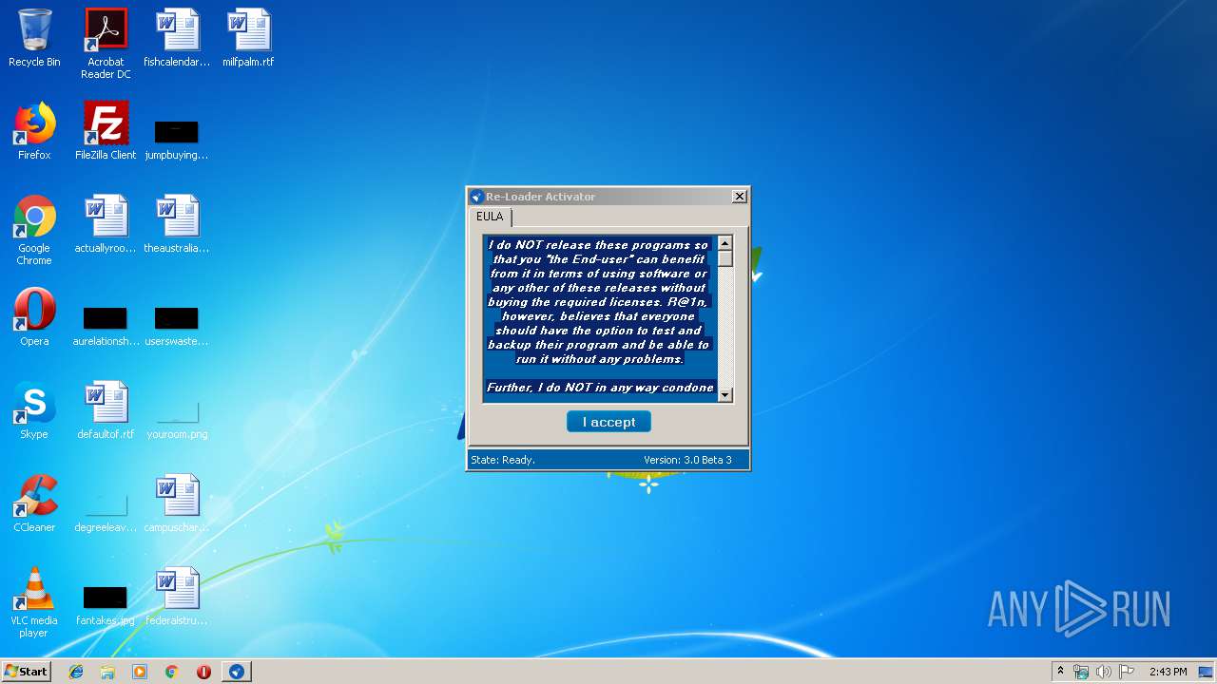
Task: Click EULA scrollbar up arrow
Action: [725, 243]
